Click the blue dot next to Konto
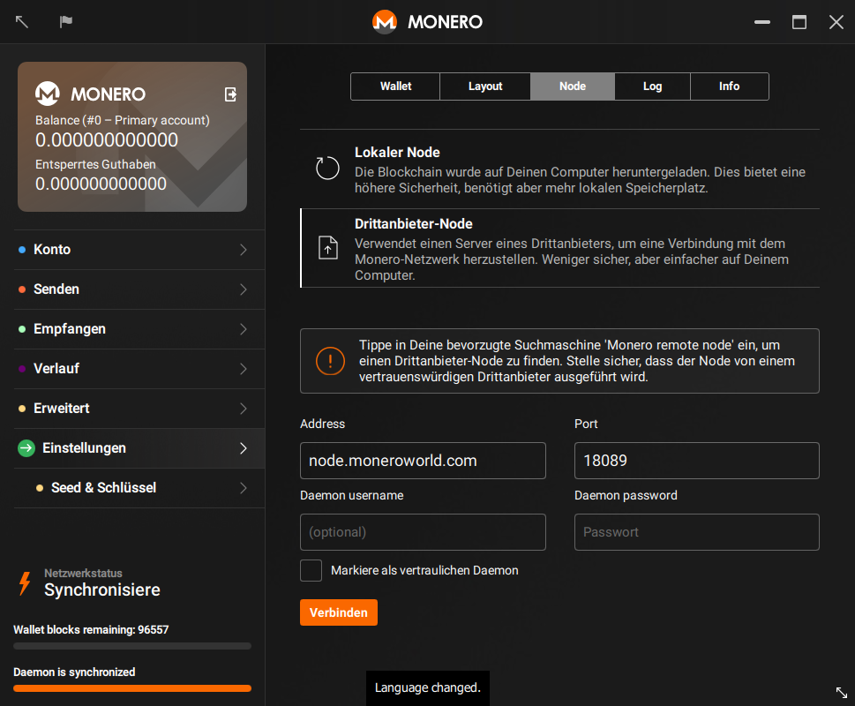855x706 pixels. pyautogui.click(x=22, y=250)
